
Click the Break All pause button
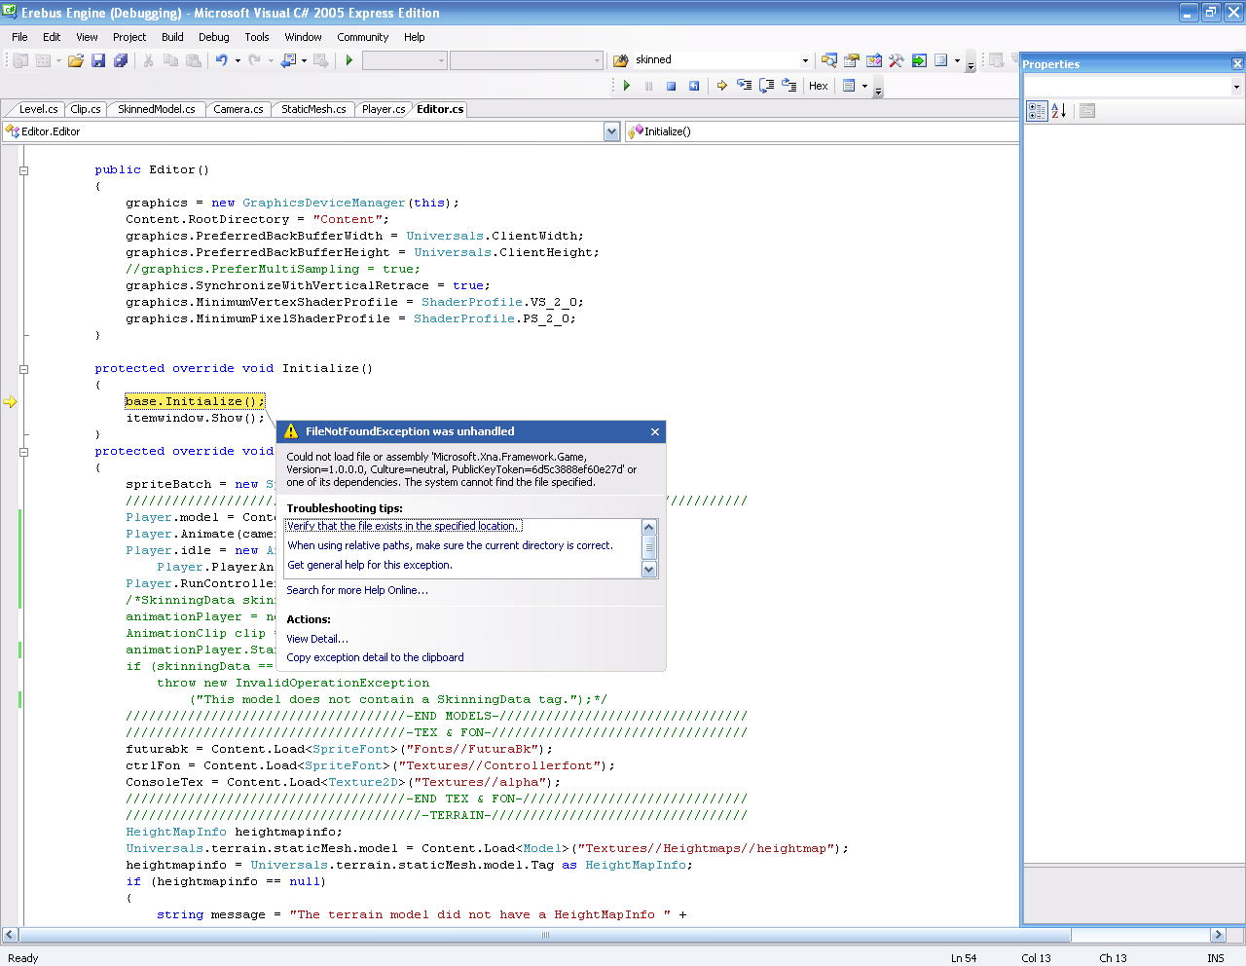coord(649,86)
